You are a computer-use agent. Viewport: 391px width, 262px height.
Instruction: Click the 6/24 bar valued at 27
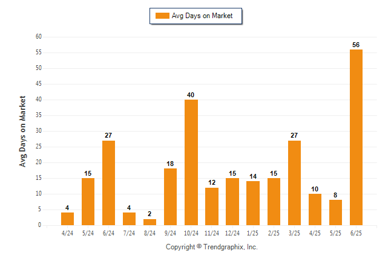pyautogui.click(x=108, y=183)
